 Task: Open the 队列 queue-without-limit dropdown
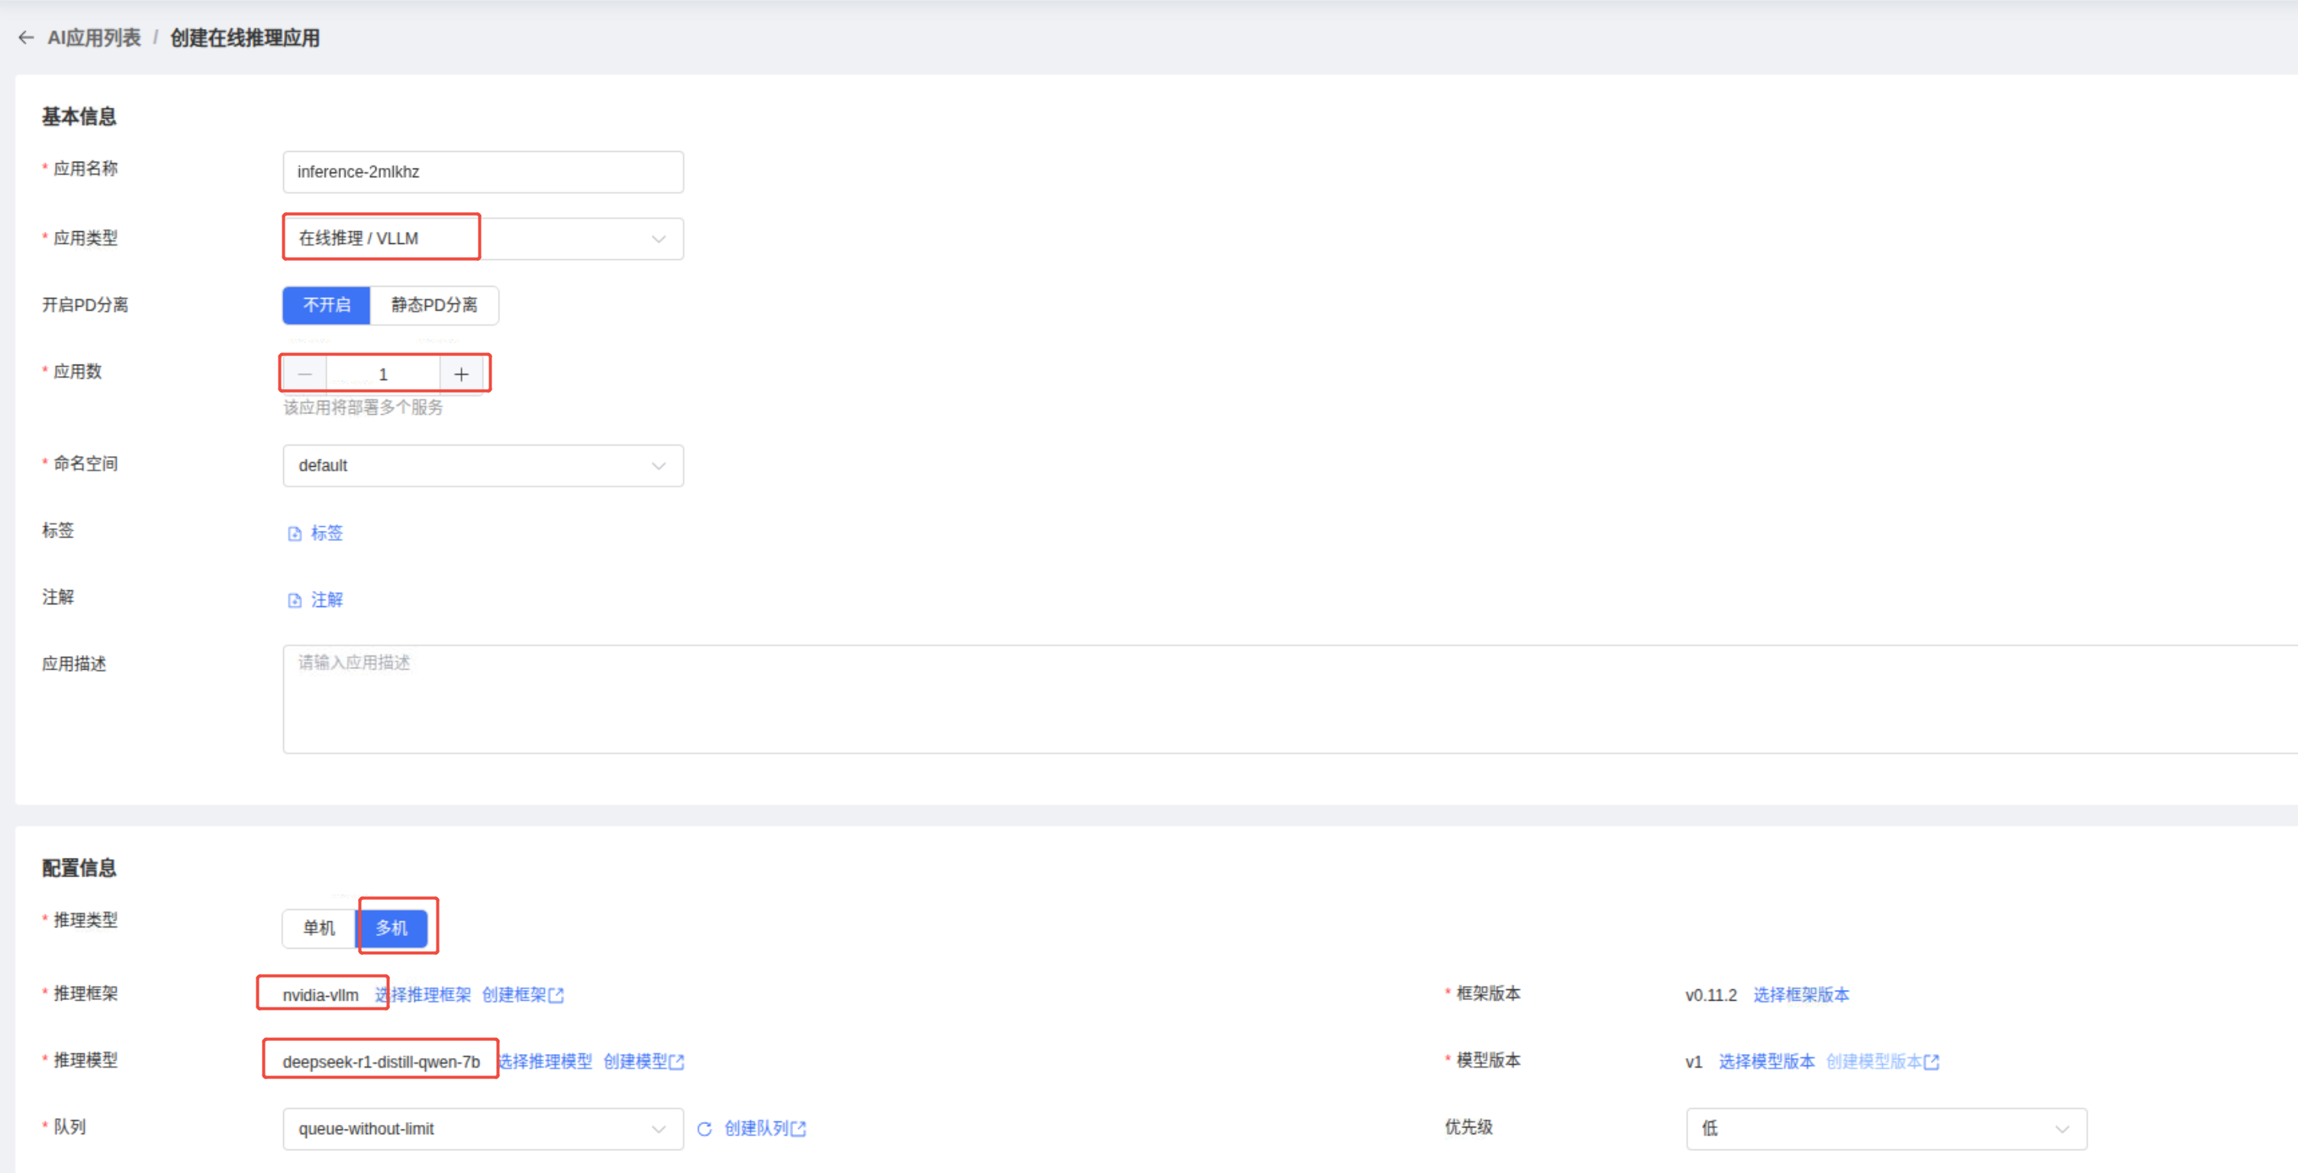[482, 1130]
